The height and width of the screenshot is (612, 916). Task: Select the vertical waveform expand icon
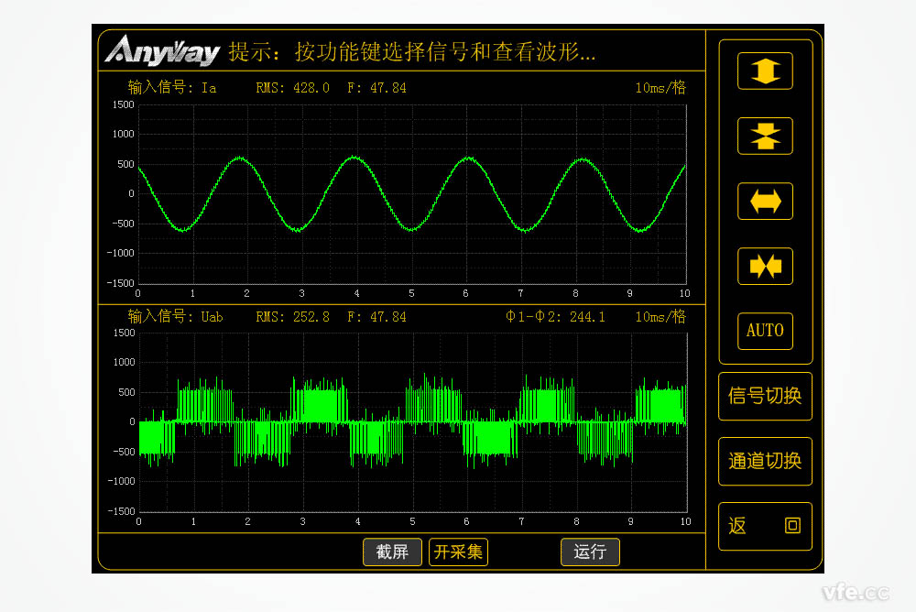coord(765,71)
